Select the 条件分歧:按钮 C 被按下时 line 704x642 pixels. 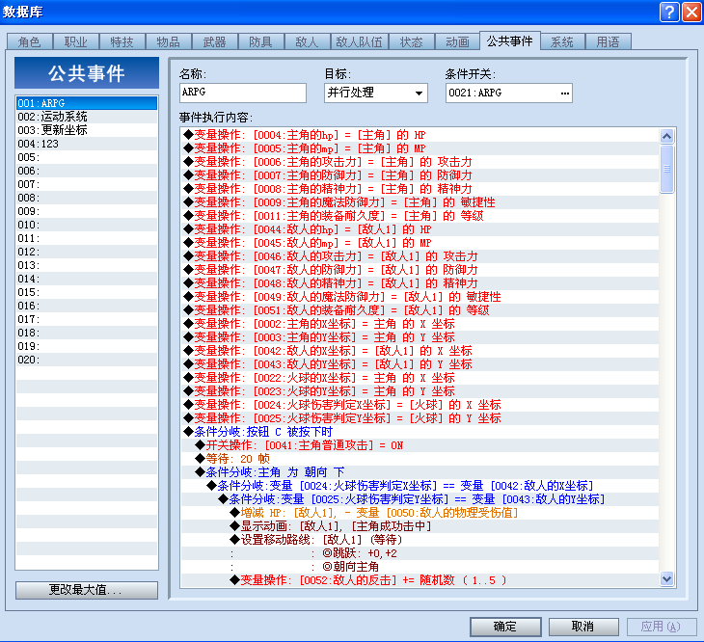click(420, 432)
